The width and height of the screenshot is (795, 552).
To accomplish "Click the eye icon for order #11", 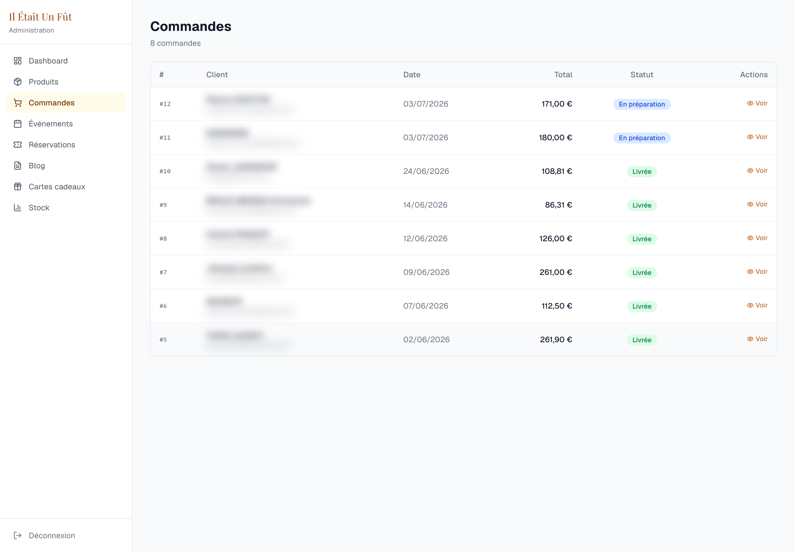I will pyautogui.click(x=750, y=137).
